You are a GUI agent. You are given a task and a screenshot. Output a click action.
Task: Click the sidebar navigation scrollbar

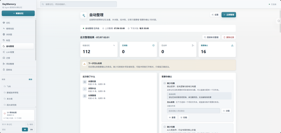(x=36, y=40)
